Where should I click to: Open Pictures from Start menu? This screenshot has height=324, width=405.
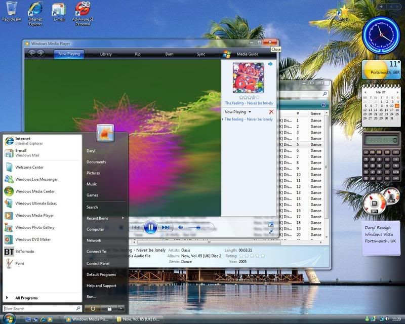[93, 173]
